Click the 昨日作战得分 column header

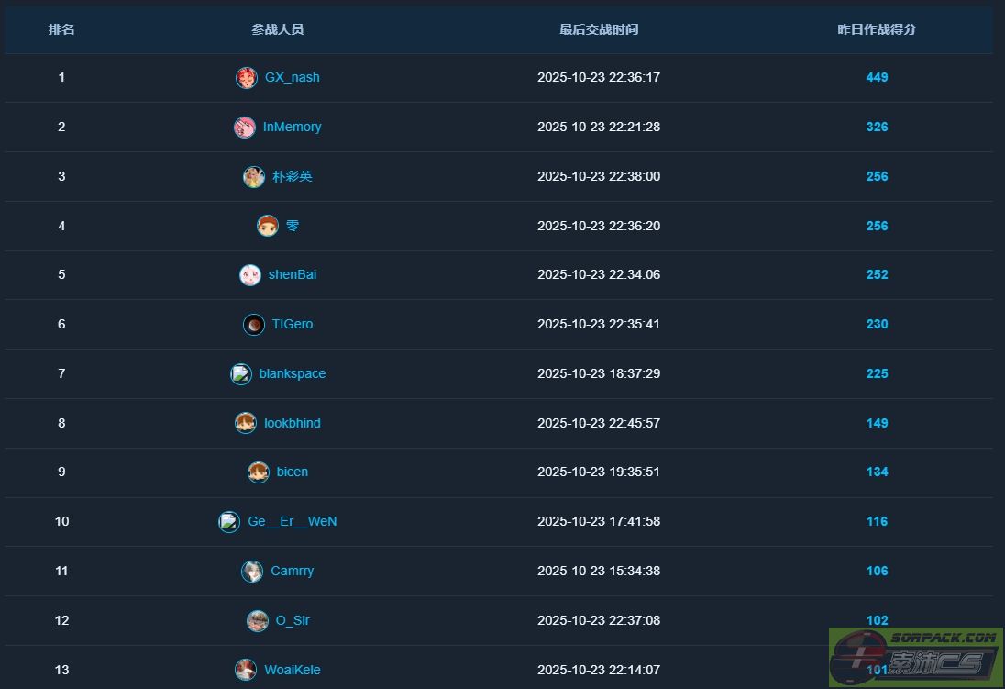[877, 29]
